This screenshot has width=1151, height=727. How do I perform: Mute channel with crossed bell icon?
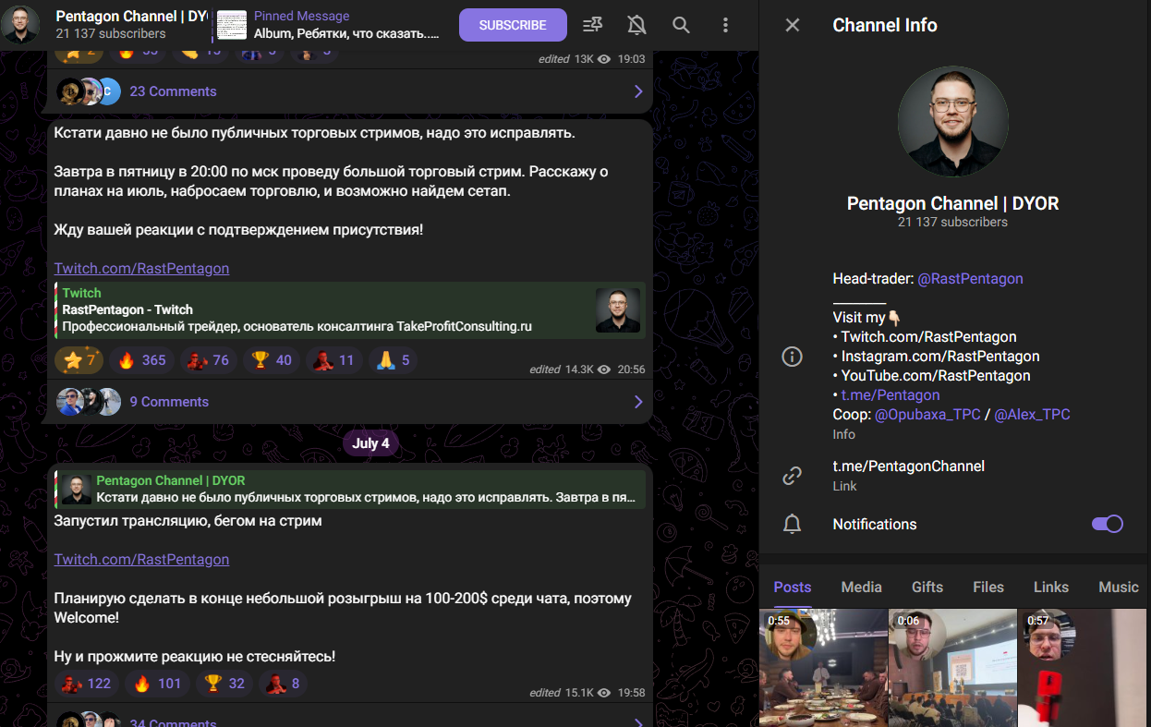636,25
